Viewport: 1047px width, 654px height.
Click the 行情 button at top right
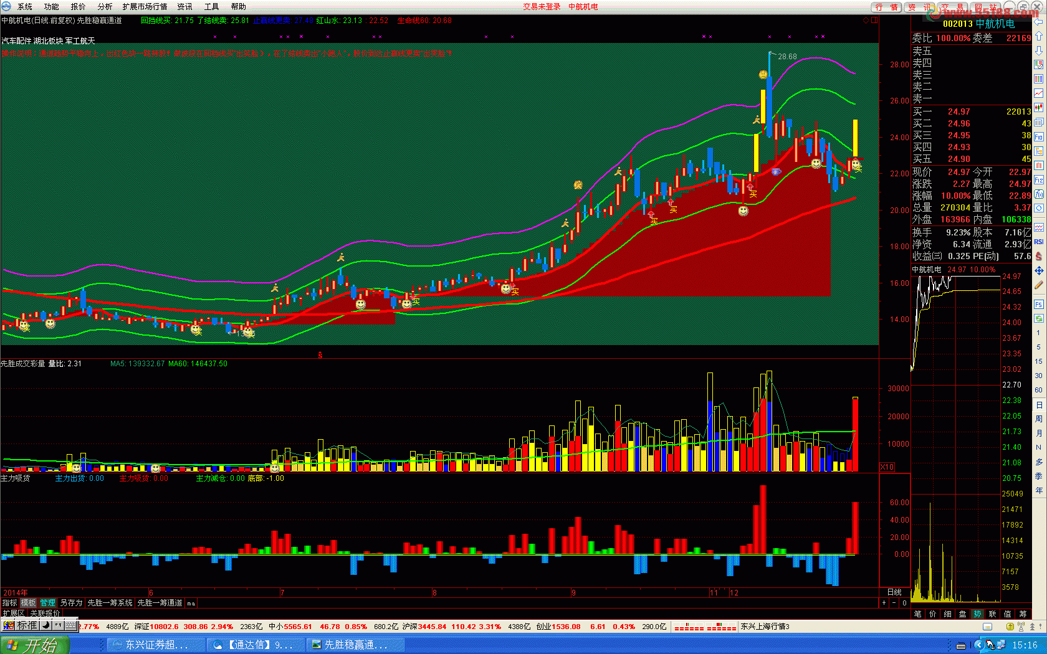886,7
